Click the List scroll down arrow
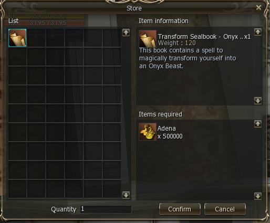The image size is (270, 223). coord(126,195)
